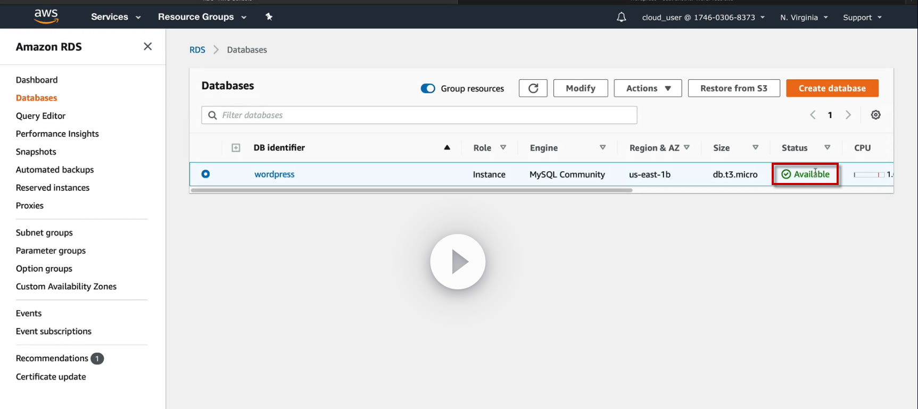Refresh the databases list
Image resolution: width=918 pixels, height=409 pixels.
pos(533,88)
